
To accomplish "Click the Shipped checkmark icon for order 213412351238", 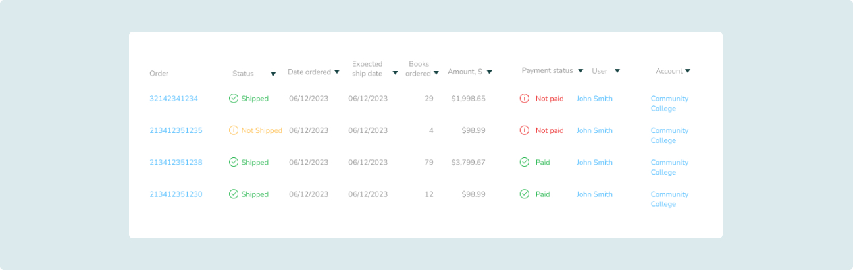I will pos(234,162).
